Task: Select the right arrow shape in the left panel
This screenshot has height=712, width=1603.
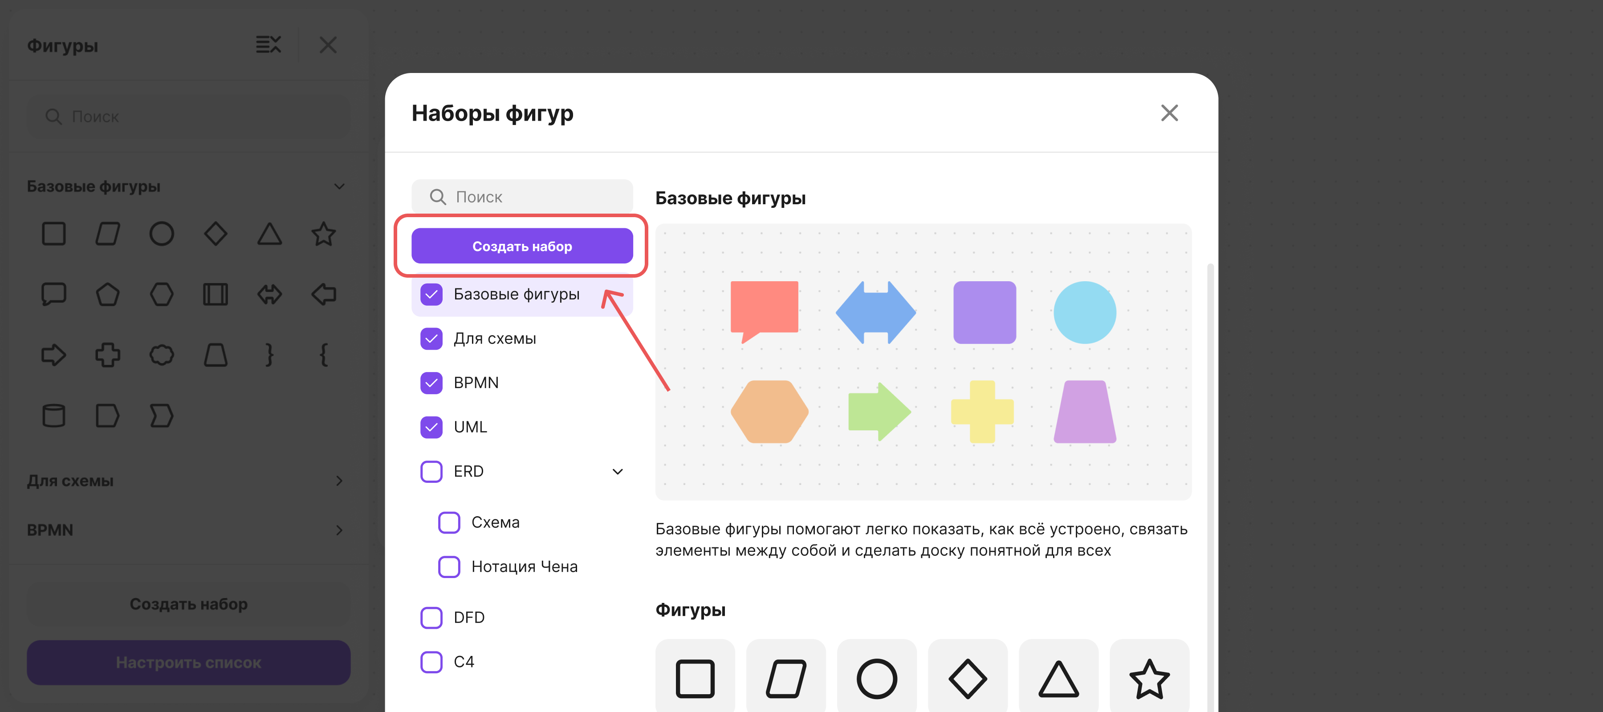Action: (x=53, y=355)
